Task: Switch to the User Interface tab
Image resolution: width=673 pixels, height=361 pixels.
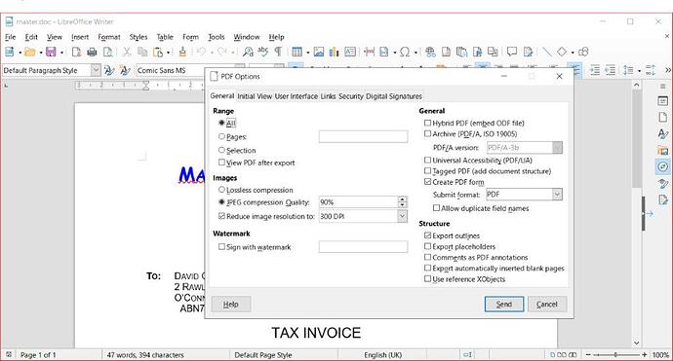Action: click(297, 96)
